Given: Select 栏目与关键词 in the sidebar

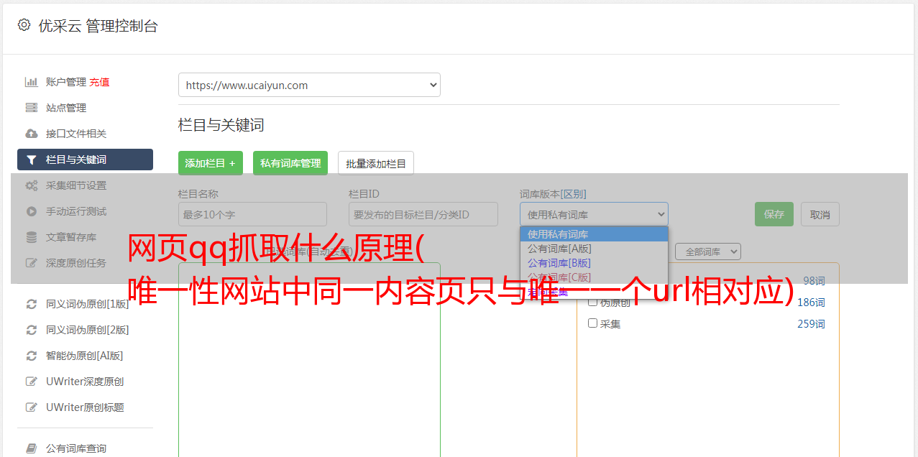Looking at the screenshot, I should [x=85, y=160].
